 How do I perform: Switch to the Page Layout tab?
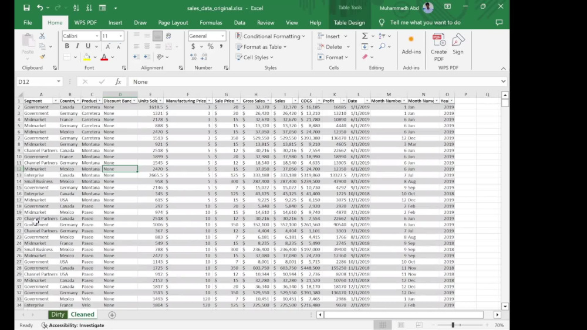click(x=173, y=22)
